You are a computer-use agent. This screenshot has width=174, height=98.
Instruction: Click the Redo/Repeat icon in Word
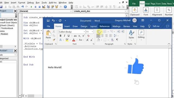pyautogui.click(x=60, y=21)
